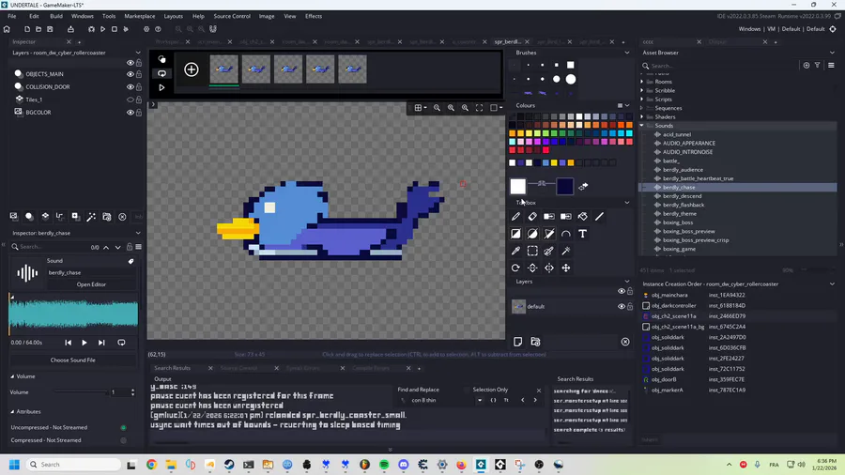Hide the COLLISION_DOOR layer
The height and width of the screenshot is (475, 845).
click(x=130, y=86)
